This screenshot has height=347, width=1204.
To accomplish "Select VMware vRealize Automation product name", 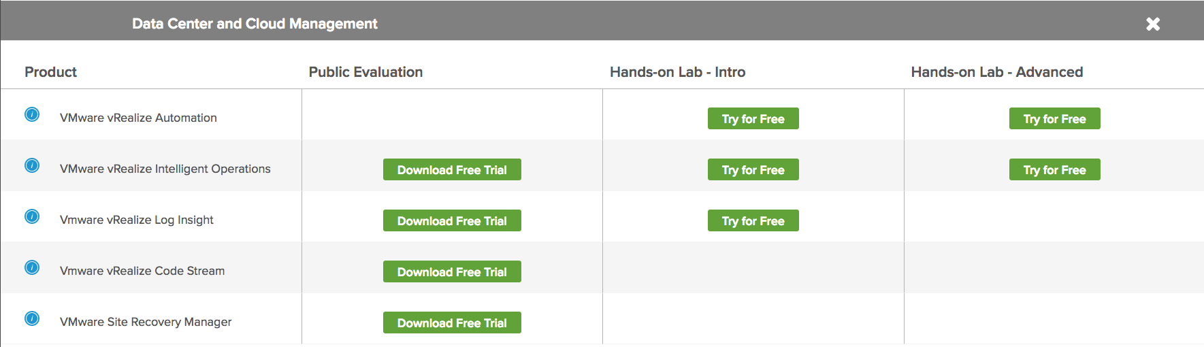I will pyautogui.click(x=138, y=118).
